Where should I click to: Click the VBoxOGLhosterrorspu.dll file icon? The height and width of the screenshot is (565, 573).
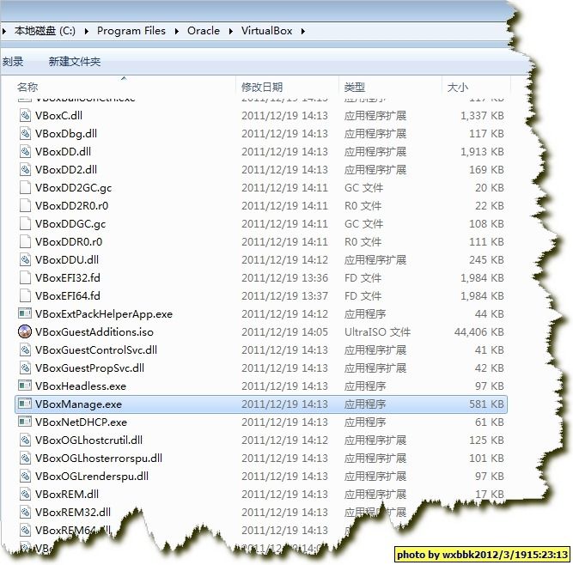point(25,458)
